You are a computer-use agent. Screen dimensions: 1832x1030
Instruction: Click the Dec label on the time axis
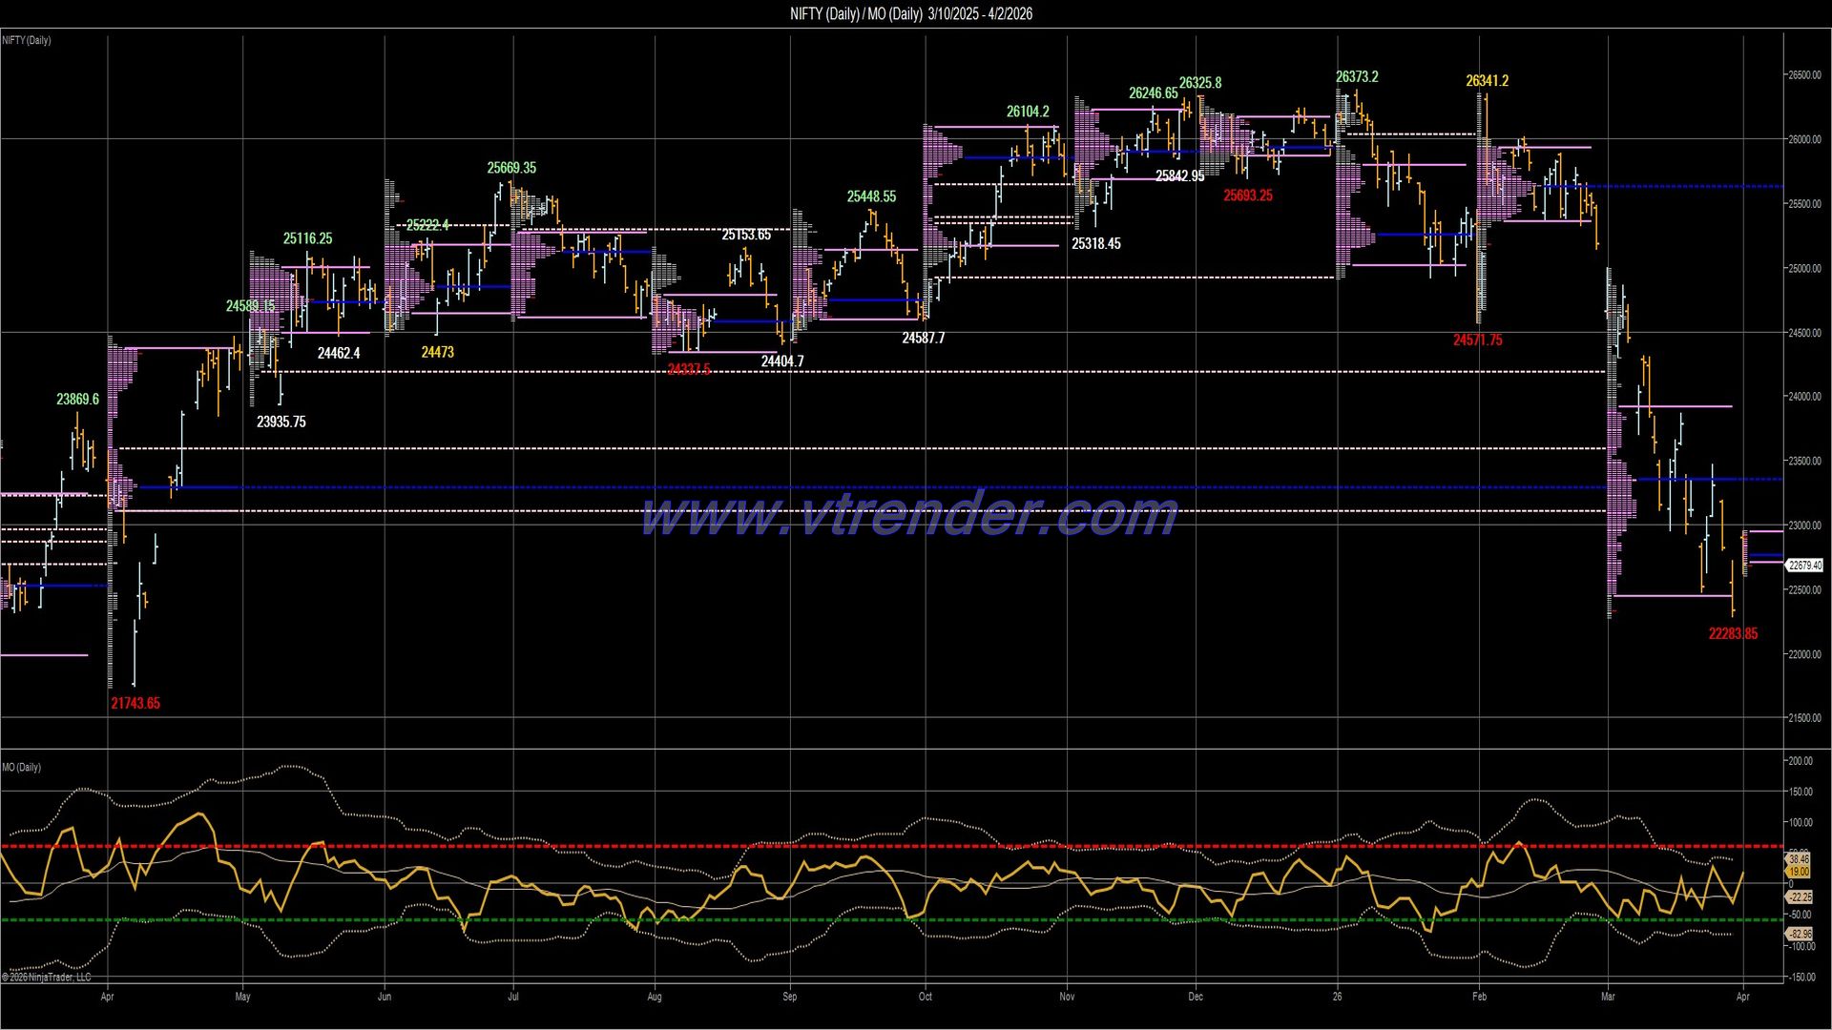pos(1197,996)
